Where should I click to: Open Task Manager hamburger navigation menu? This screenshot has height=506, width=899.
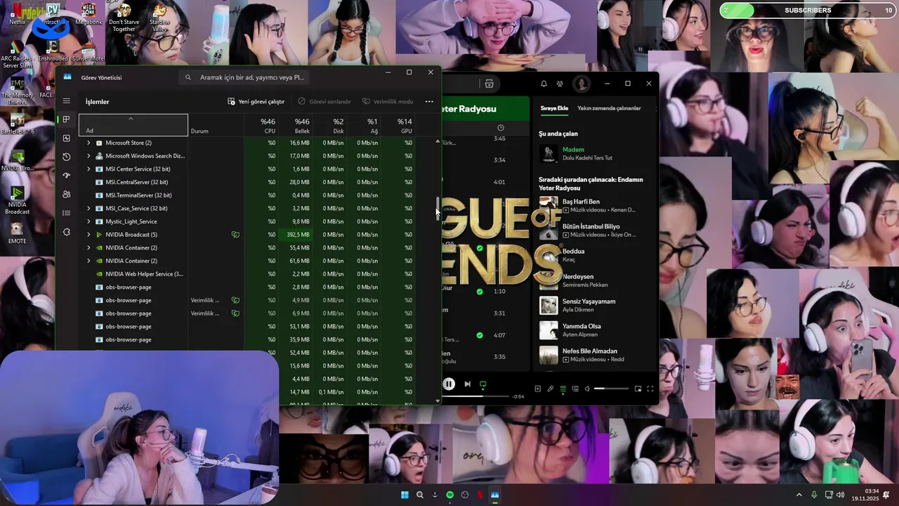(66, 101)
